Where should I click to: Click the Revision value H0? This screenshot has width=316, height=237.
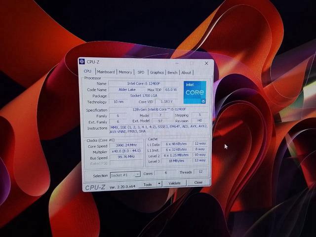pyautogui.click(x=199, y=120)
